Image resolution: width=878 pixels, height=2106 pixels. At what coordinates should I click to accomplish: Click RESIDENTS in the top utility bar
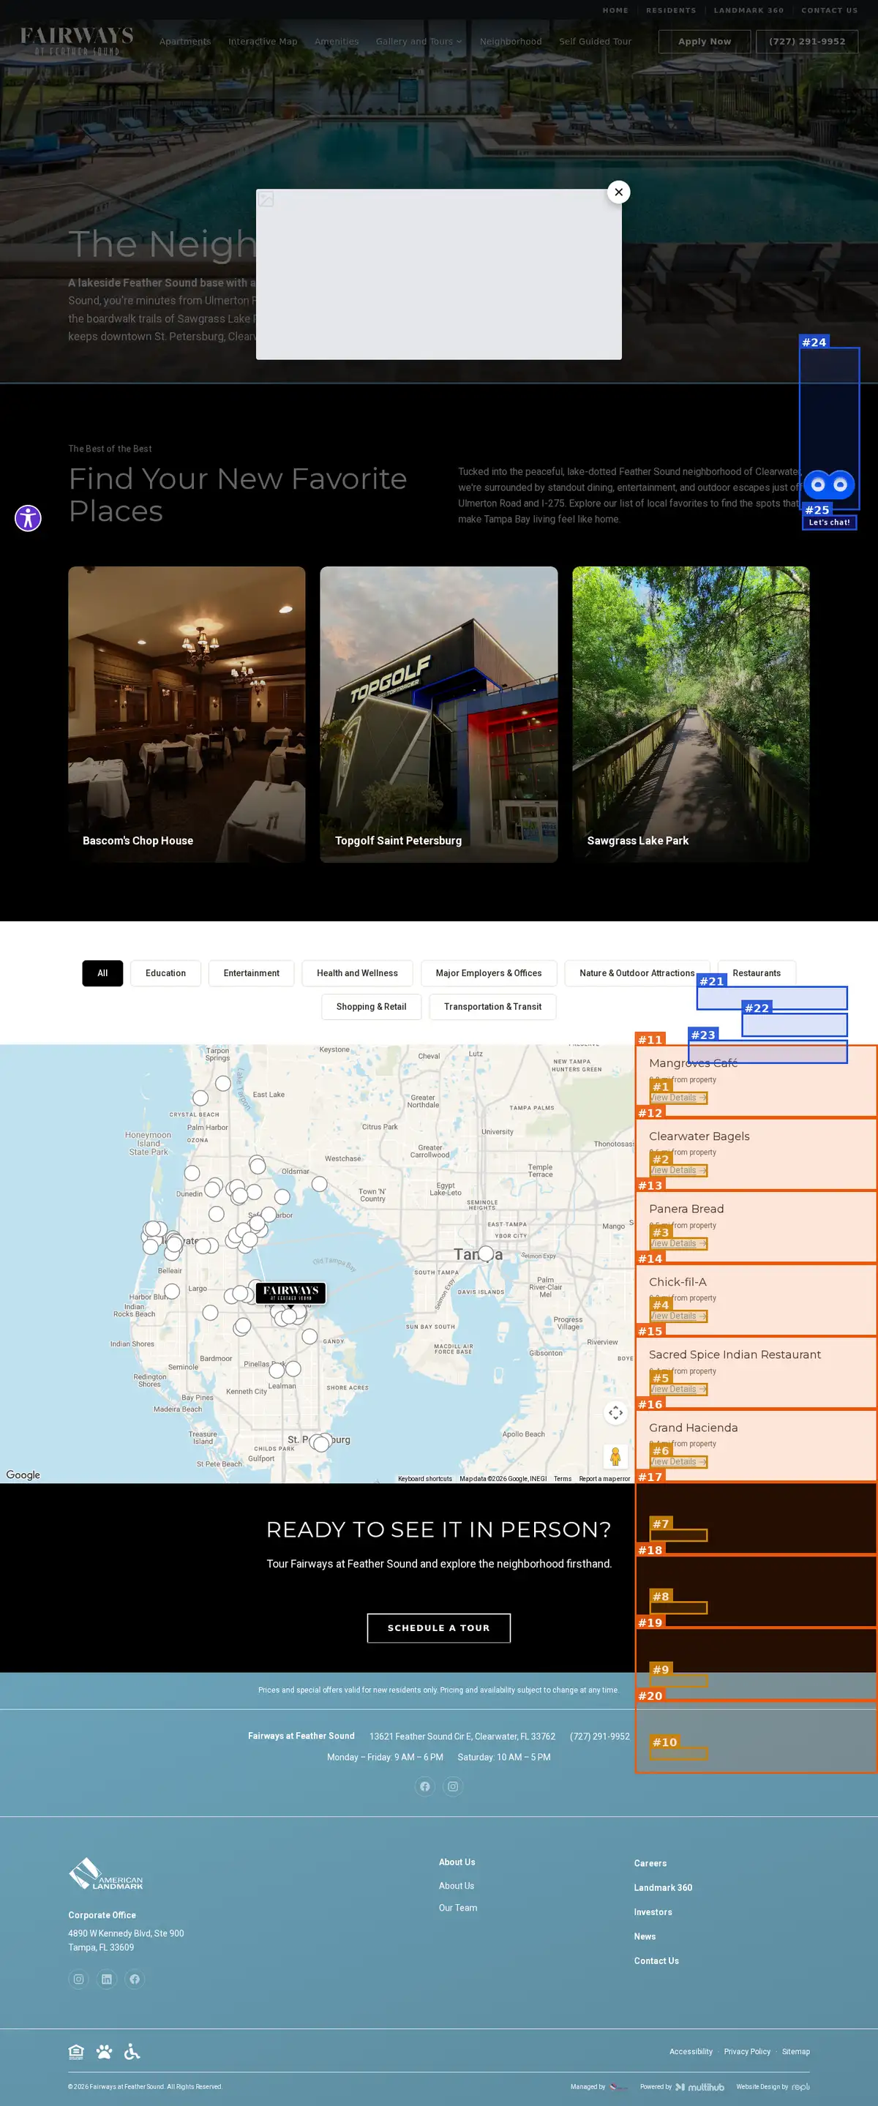pyautogui.click(x=670, y=11)
